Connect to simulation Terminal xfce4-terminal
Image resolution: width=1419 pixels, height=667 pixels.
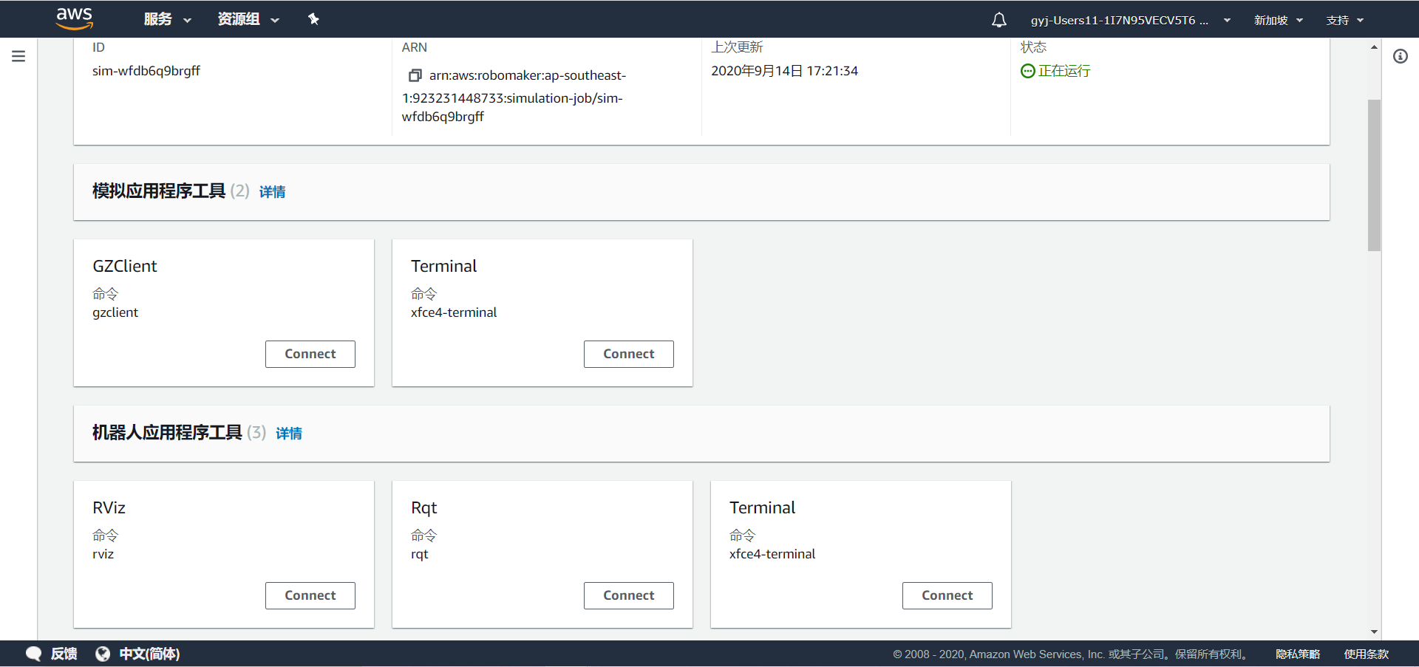pos(629,354)
